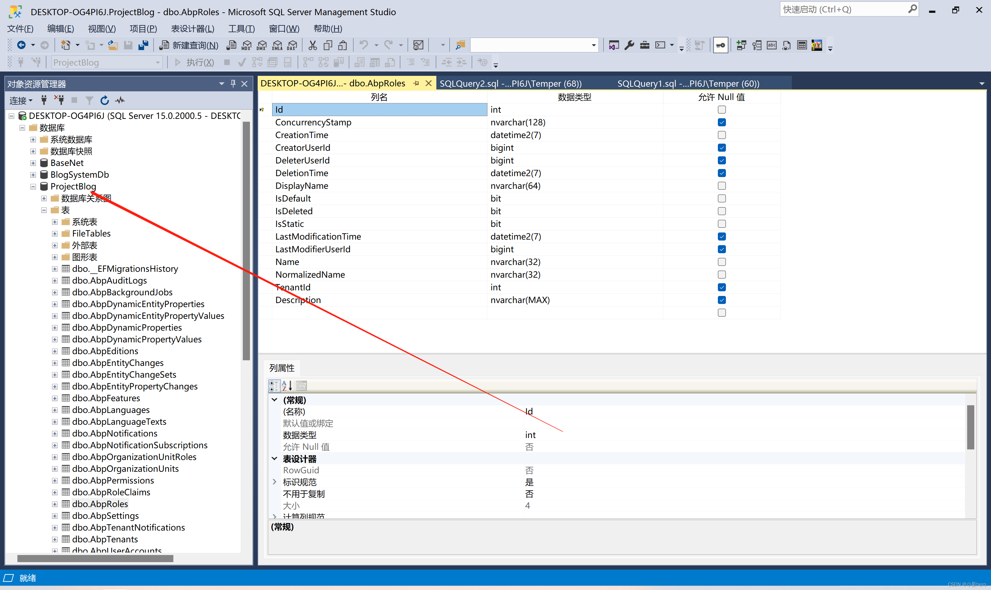The height and width of the screenshot is (590, 991).
Task: Click the Object Explorer horizontal scrollbar
Action: [95, 559]
